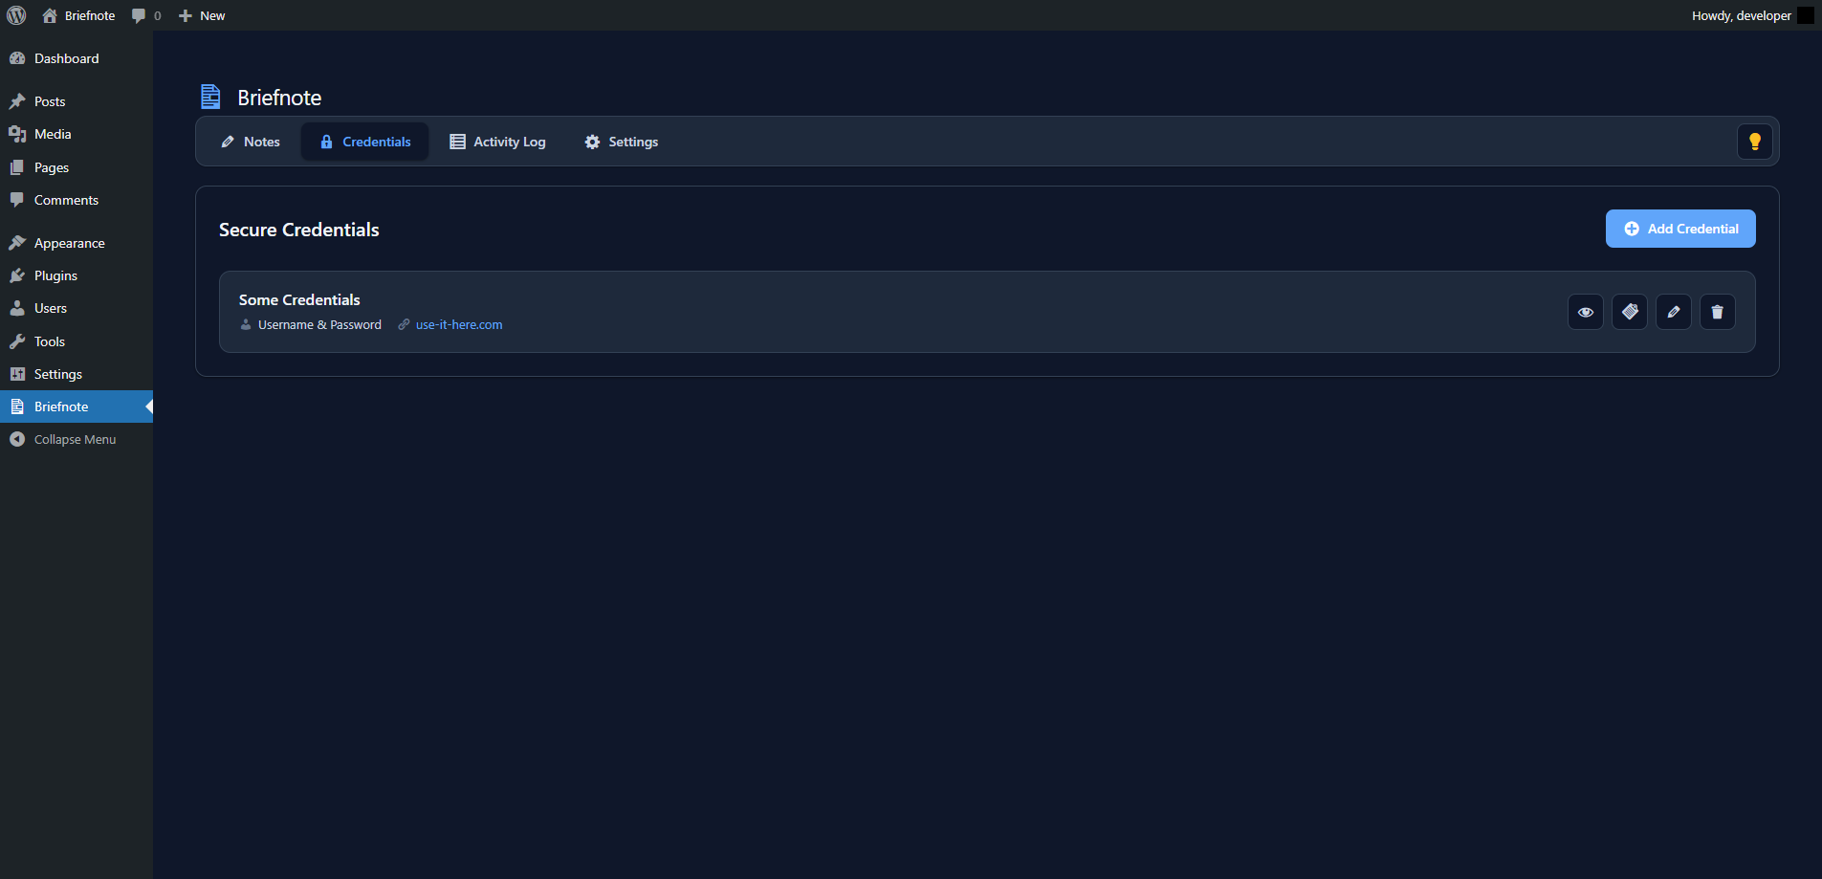Image resolution: width=1822 pixels, height=879 pixels.
Task: Click the "Username & Password" type label
Action: click(x=319, y=325)
